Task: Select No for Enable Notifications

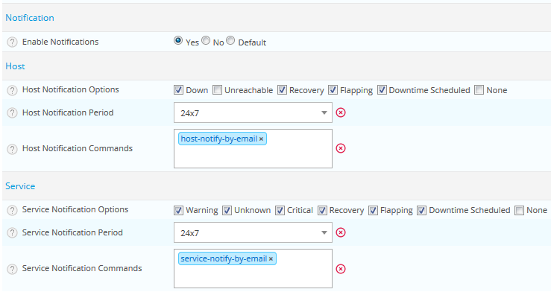Action: coord(206,41)
